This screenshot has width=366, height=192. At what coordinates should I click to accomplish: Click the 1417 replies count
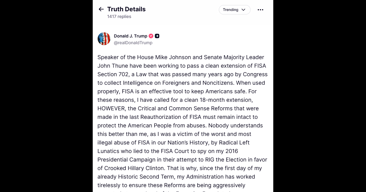[119, 16]
